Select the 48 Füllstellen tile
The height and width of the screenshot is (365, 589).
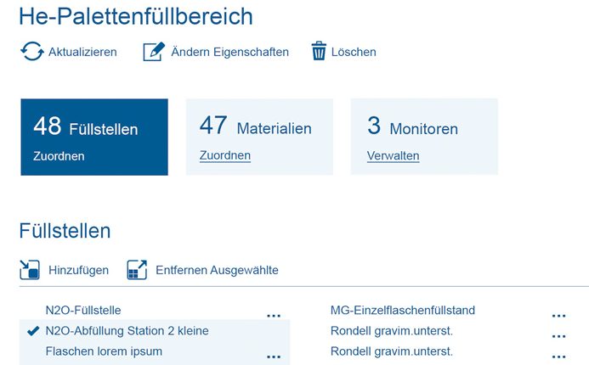click(x=94, y=137)
